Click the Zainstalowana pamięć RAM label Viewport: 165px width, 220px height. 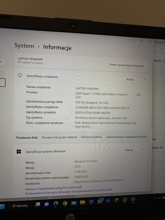click(44, 102)
